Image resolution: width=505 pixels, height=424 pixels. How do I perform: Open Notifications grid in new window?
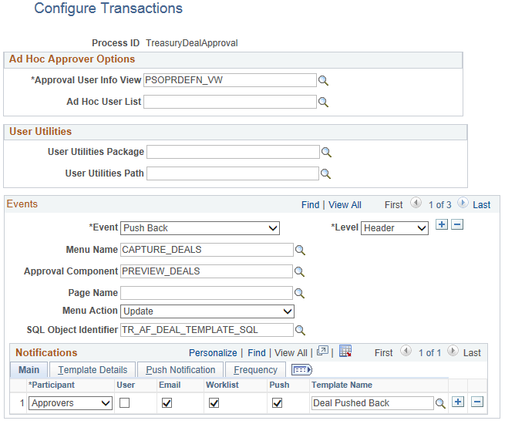(x=322, y=351)
